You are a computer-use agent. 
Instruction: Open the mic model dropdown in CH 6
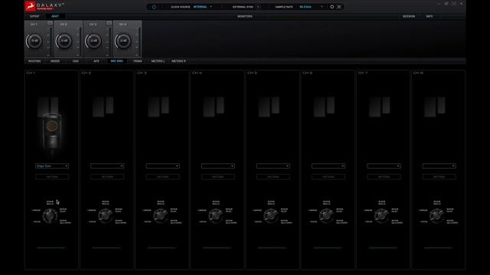pos(328,167)
